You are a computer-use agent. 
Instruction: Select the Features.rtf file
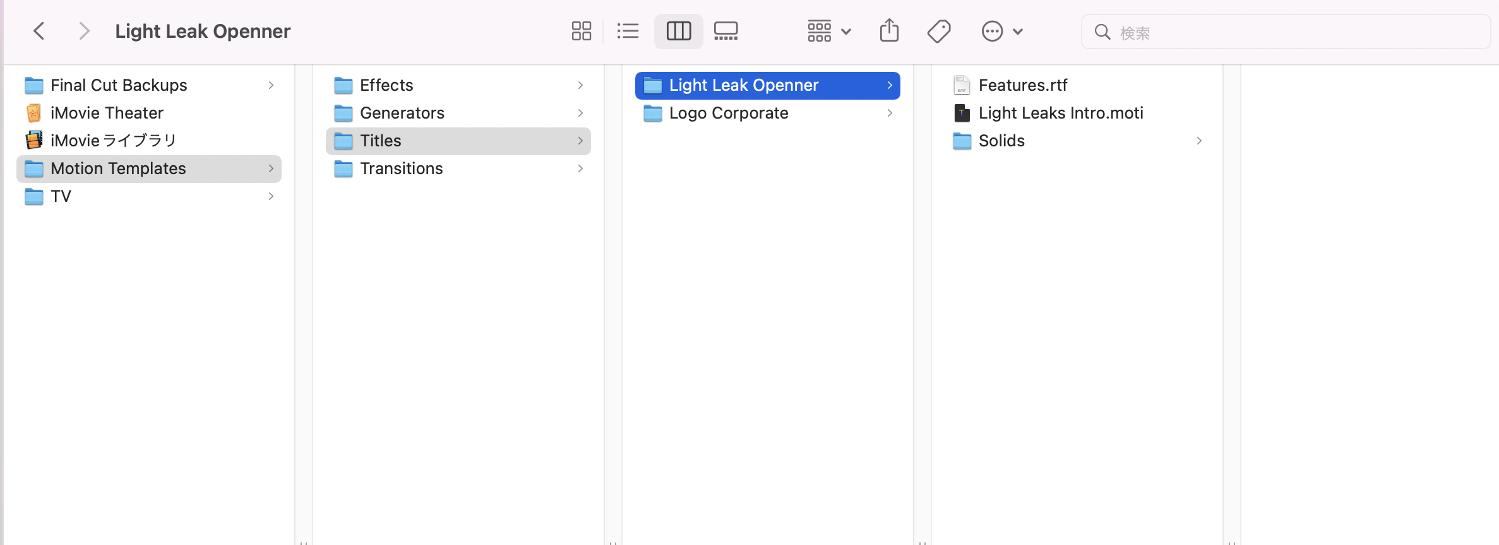[1077, 85]
